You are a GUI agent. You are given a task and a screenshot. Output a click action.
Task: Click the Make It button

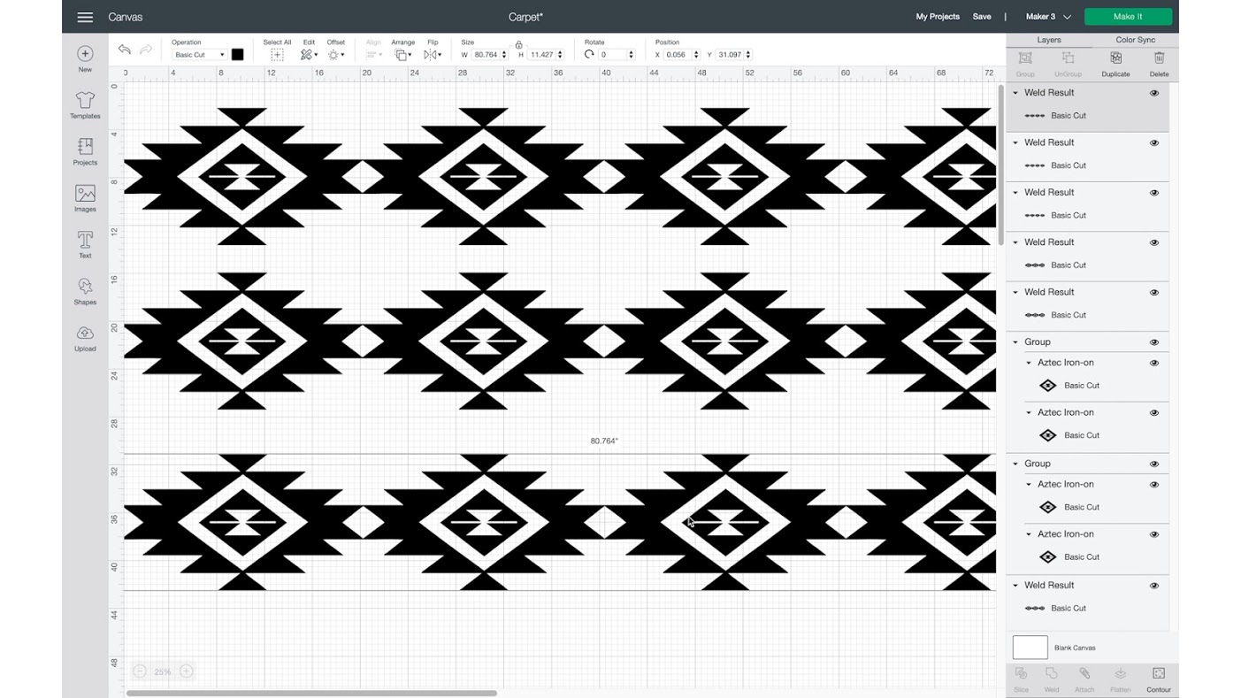point(1129,16)
